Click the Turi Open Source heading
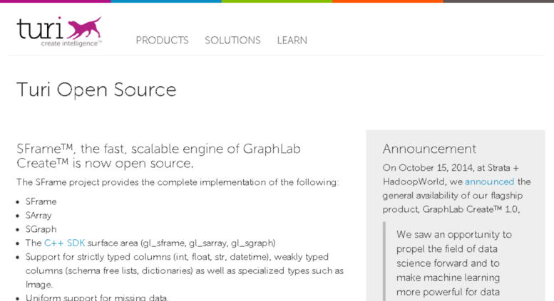This screenshot has height=301, width=554. [96, 90]
